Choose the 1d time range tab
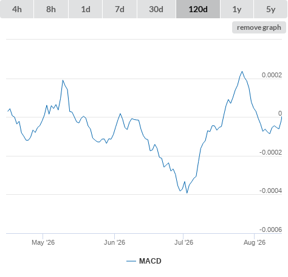The width and height of the screenshot is (288, 277). [x=86, y=9]
